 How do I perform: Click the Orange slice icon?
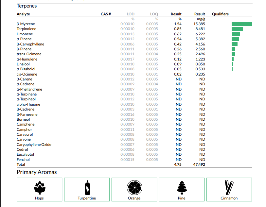134,187
